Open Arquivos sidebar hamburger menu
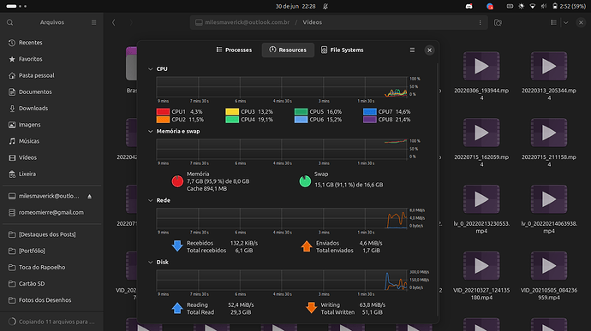 tap(94, 22)
